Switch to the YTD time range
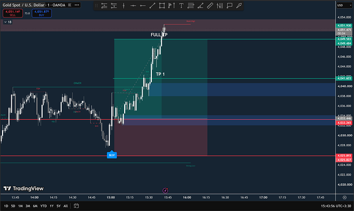 click(x=43, y=206)
